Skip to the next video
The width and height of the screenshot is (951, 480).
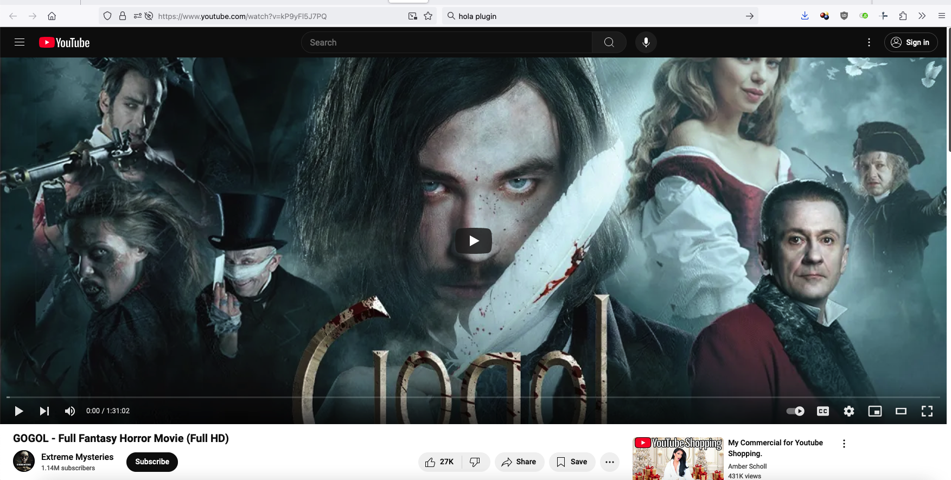pos(44,411)
